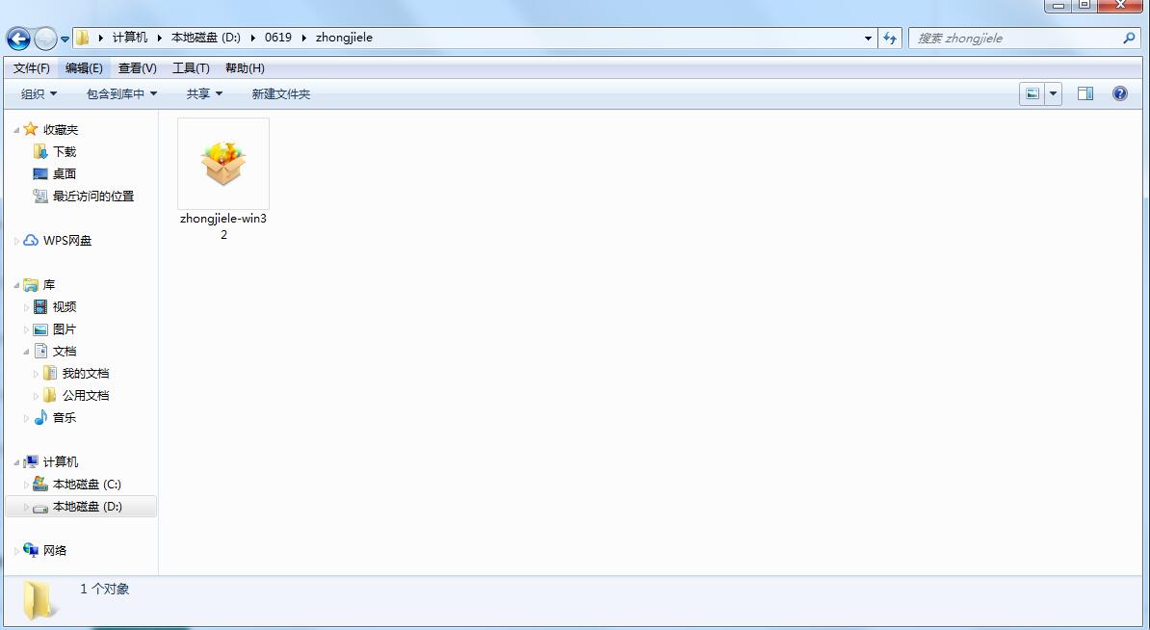
Task: Open the 包含到库中 dropdown
Action: [x=121, y=93]
